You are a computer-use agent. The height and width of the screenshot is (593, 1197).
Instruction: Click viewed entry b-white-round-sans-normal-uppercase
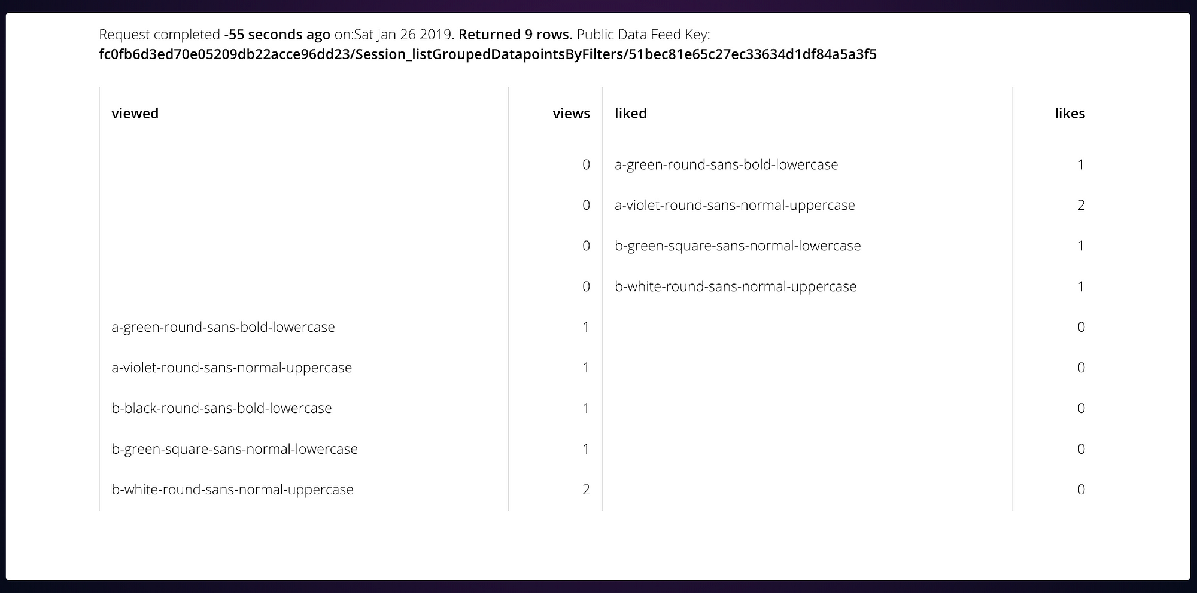232,490
